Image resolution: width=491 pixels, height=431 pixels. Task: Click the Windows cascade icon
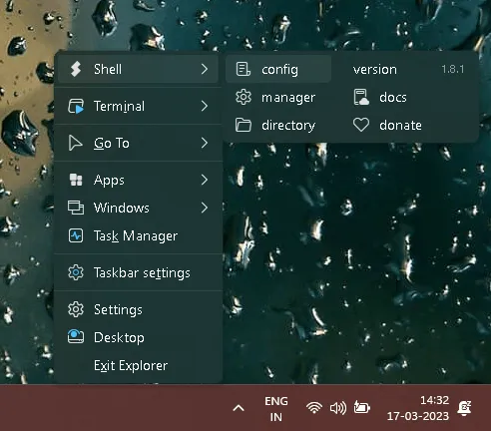click(76, 208)
